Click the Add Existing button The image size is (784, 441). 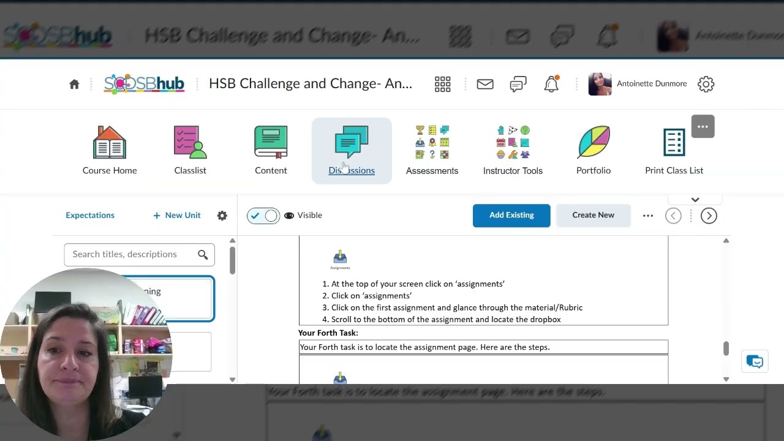click(x=511, y=216)
